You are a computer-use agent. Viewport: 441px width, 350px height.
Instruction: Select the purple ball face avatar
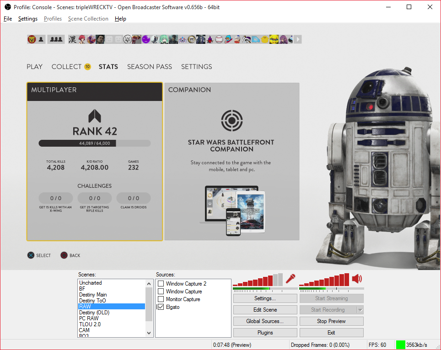coord(145,39)
